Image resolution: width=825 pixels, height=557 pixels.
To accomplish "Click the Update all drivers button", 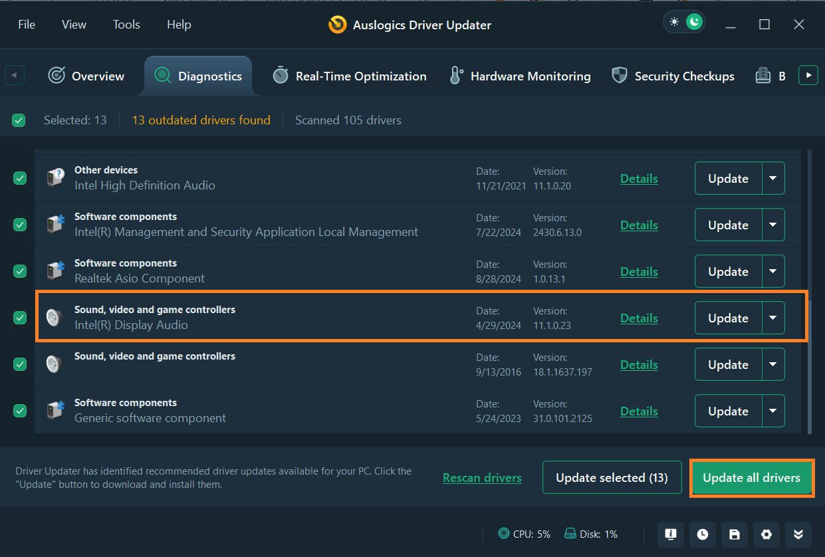I will 751,478.
